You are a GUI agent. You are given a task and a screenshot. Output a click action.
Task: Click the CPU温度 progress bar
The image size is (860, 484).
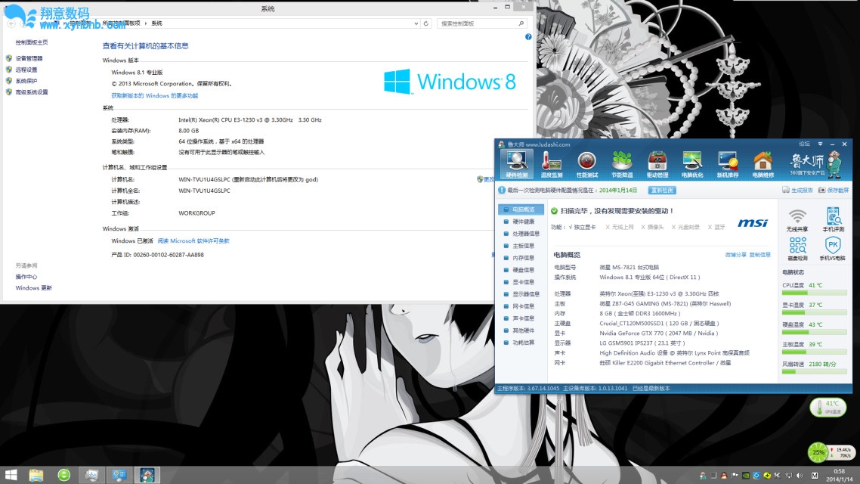coord(814,293)
